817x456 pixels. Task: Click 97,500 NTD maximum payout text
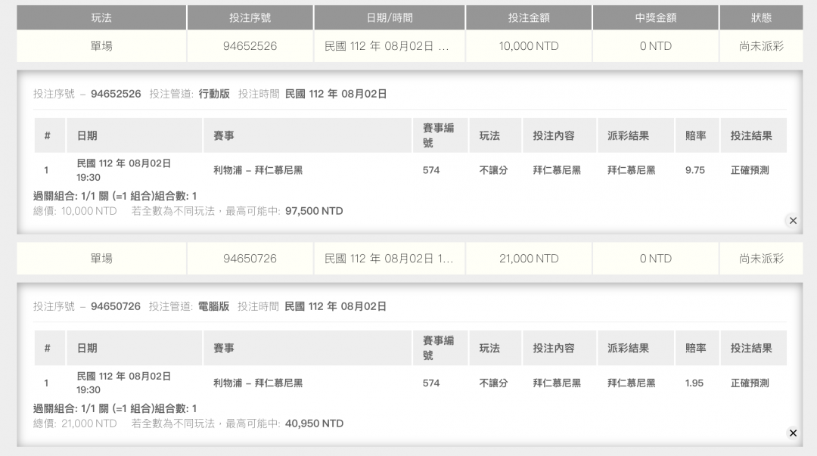coord(314,211)
